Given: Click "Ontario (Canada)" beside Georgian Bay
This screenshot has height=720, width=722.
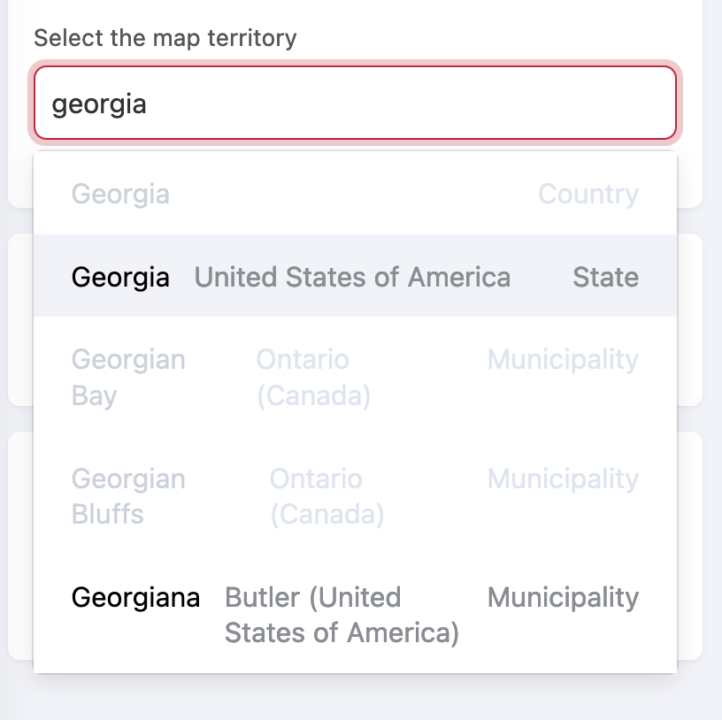Looking at the screenshot, I should click(x=313, y=378).
